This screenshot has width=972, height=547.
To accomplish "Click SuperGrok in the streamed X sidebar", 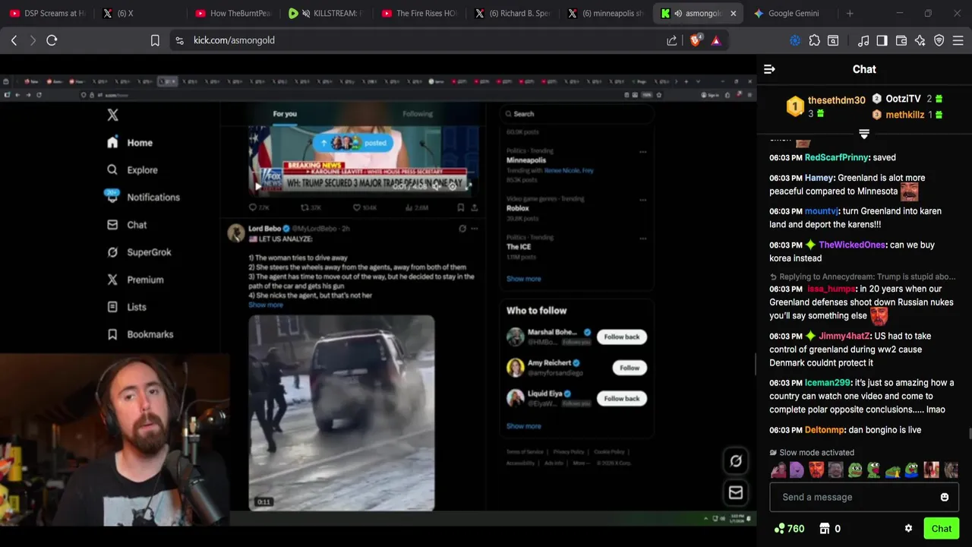I will tap(139, 251).
